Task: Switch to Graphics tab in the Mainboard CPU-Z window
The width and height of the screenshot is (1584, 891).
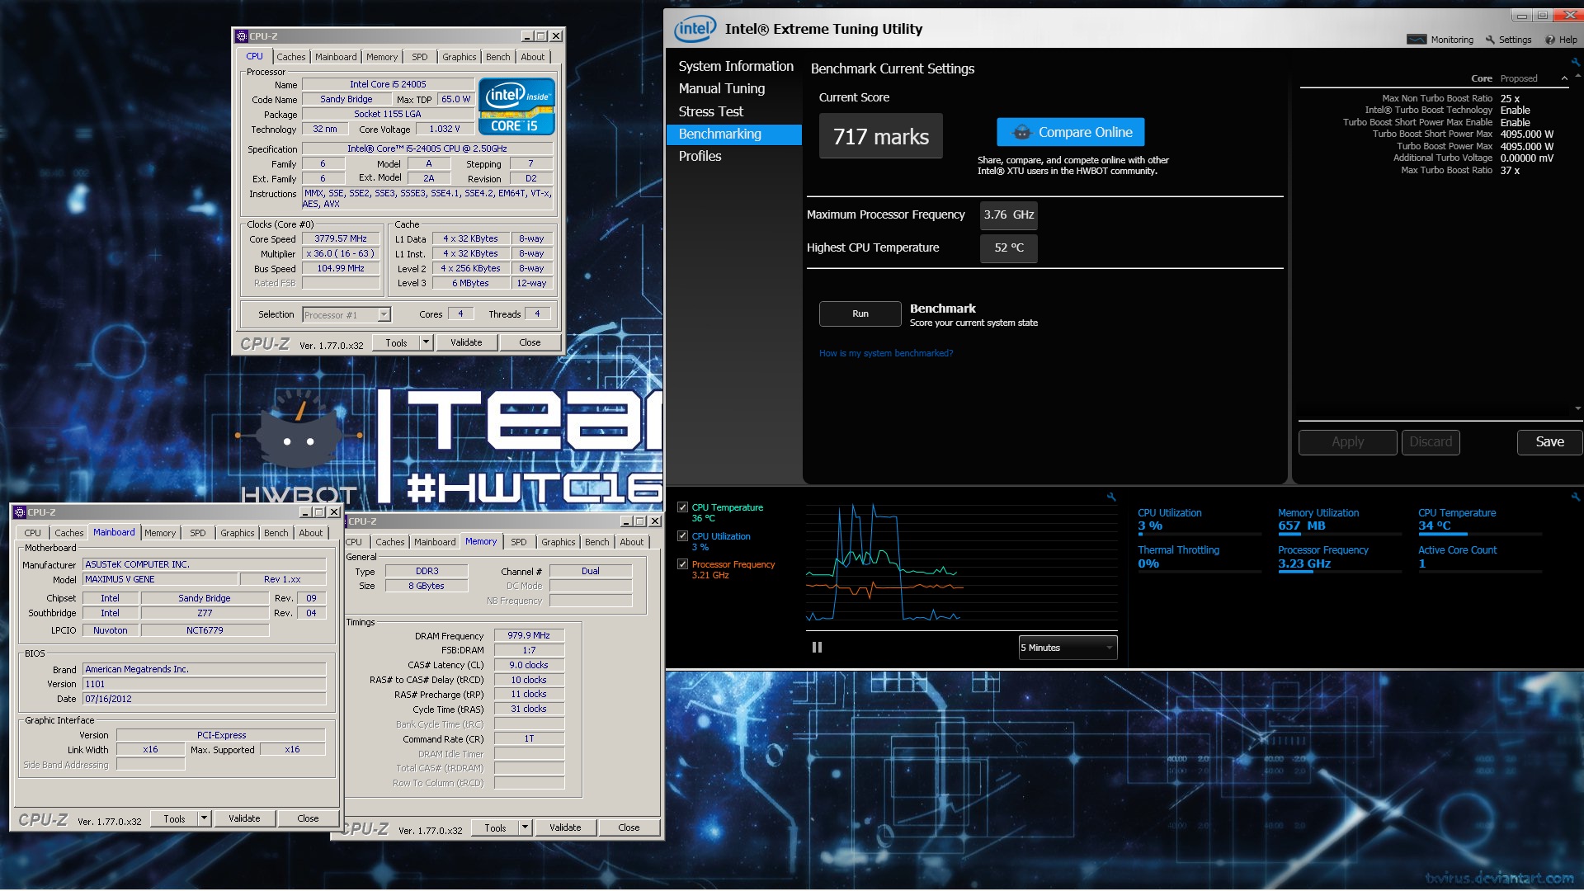Action: pos(238,533)
